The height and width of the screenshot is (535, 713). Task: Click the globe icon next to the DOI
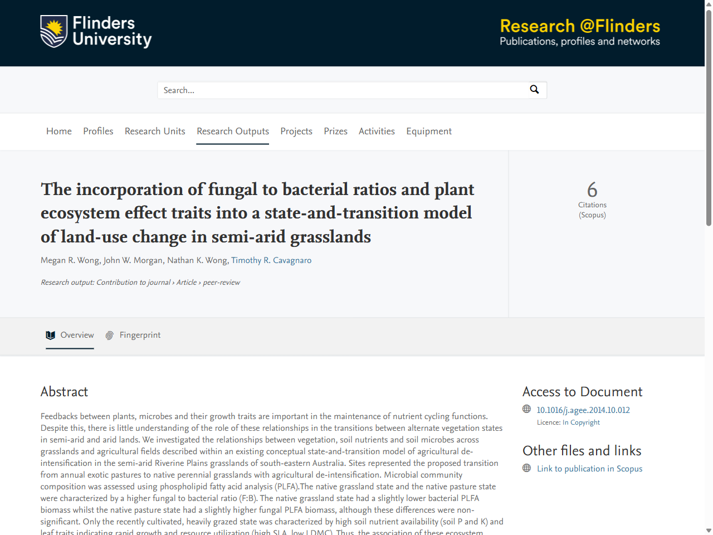pos(526,408)
